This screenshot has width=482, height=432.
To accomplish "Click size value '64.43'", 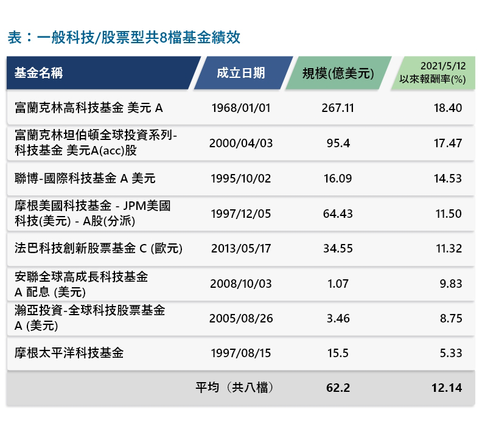I will (x=338, y=214).
